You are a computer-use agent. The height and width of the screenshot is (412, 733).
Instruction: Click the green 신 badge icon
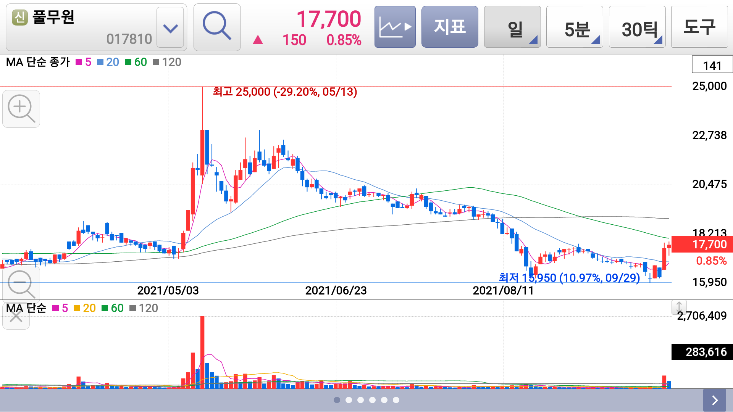(19, 18)
